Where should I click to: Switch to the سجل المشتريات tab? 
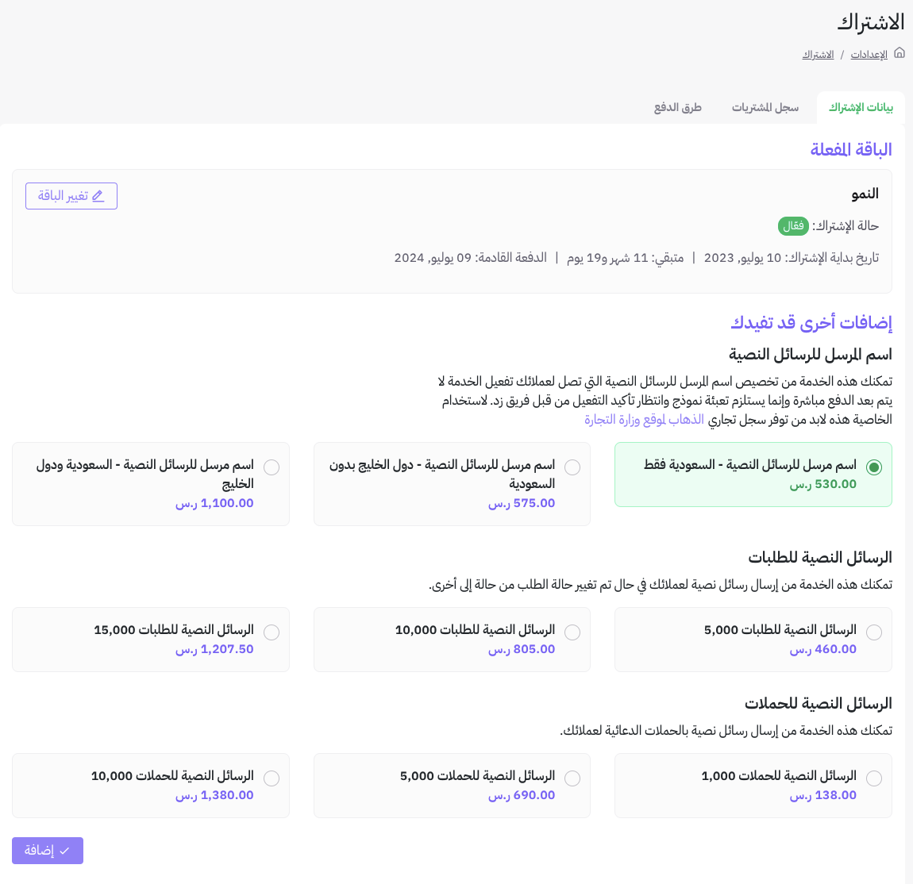(x=765, y=108)
